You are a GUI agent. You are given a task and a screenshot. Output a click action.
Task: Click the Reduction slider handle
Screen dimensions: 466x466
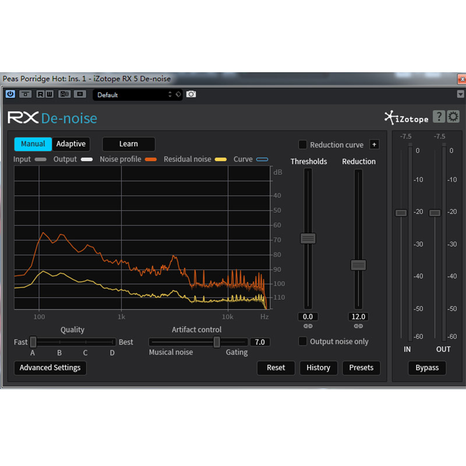click(358, 265)
